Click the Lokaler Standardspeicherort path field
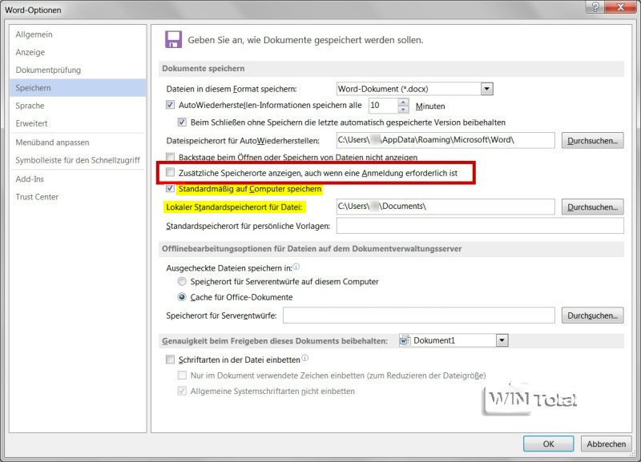The image size is (641, 462). (x=445, y=207)
